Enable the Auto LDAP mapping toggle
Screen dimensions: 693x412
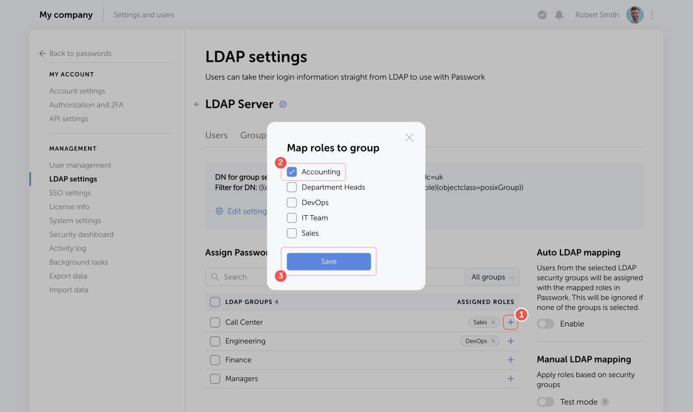(x=545, y=323)
